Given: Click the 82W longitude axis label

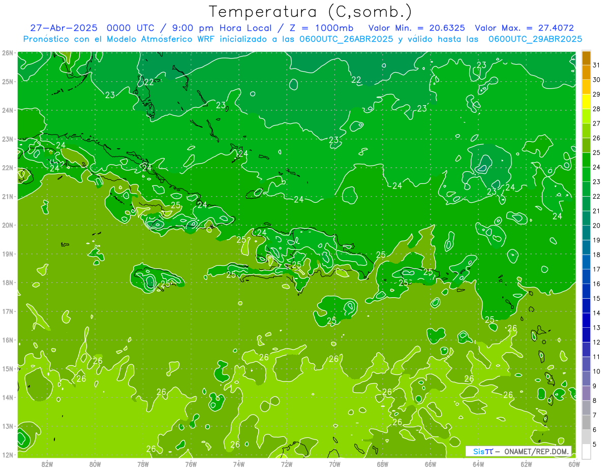Looking at the screenshot, I should click(47, 464).
